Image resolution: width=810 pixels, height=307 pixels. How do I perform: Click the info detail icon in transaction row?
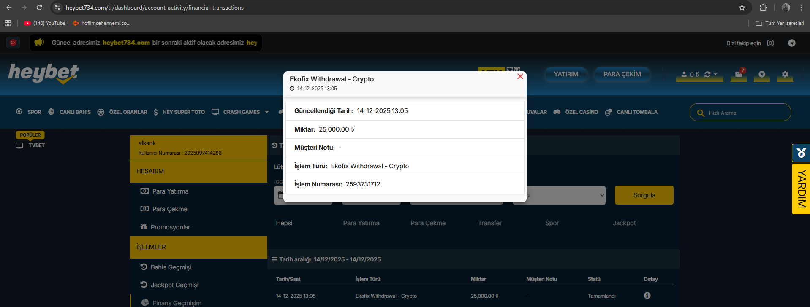tap(647, 296)
